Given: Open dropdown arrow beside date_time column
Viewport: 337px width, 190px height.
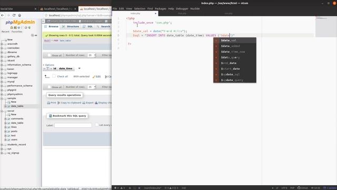Looking at the screenshot, I should [x=80, y=69].
